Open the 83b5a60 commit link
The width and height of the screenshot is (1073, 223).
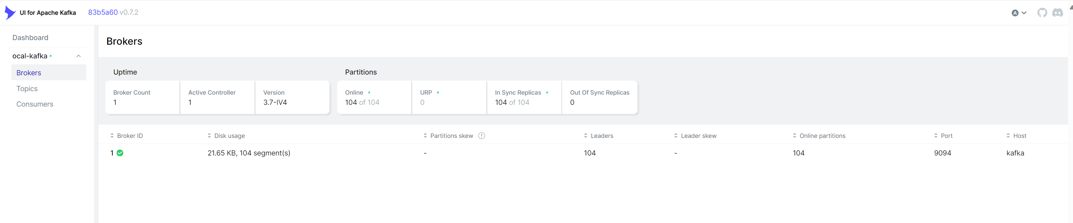[103, 12]
